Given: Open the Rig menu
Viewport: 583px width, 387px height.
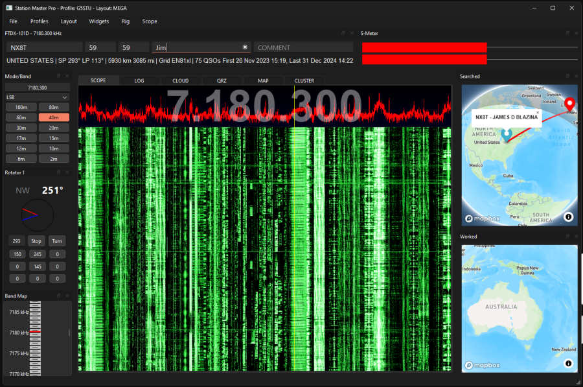Looking at the screenshot, I should click(126, 21).
